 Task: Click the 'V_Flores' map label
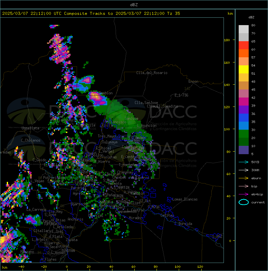[49, 259]
